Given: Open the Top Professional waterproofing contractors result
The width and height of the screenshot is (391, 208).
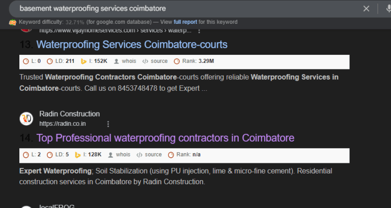Looking at the screenshot, I should pyautogui.click(x=165, y=138).
